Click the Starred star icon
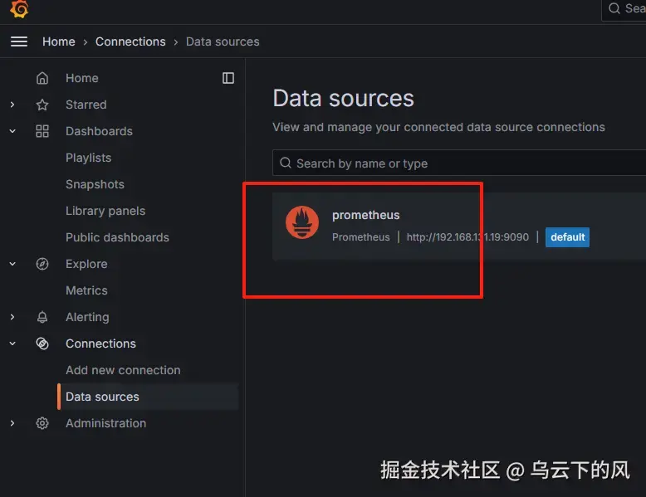 click(x=42, y=105)
